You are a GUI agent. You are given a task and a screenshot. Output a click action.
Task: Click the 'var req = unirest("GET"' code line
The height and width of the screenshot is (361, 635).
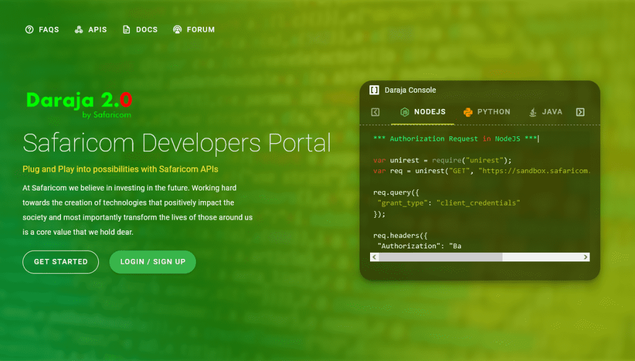(x=481, y=171)
